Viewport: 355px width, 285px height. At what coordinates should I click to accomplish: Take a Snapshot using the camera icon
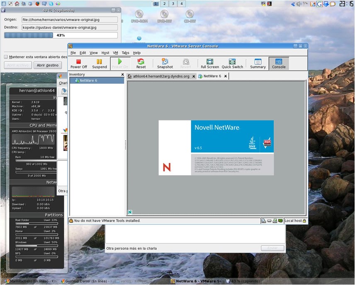(165, 63)
